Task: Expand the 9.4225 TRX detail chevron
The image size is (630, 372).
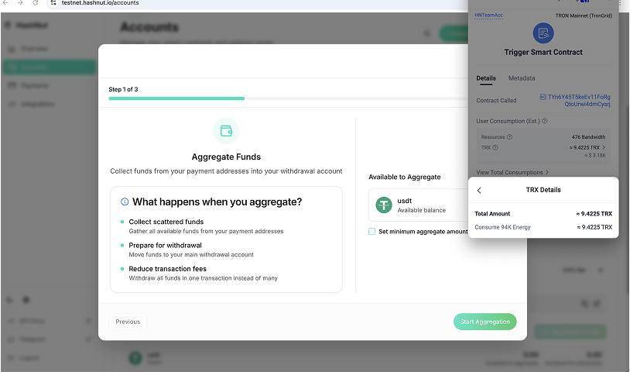Action: click(604, 147)
